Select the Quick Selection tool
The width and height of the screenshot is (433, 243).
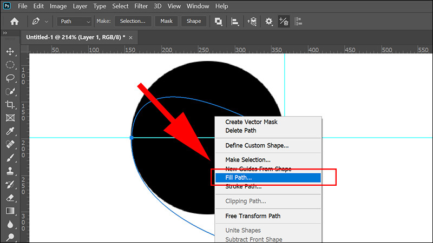[10, 91]
